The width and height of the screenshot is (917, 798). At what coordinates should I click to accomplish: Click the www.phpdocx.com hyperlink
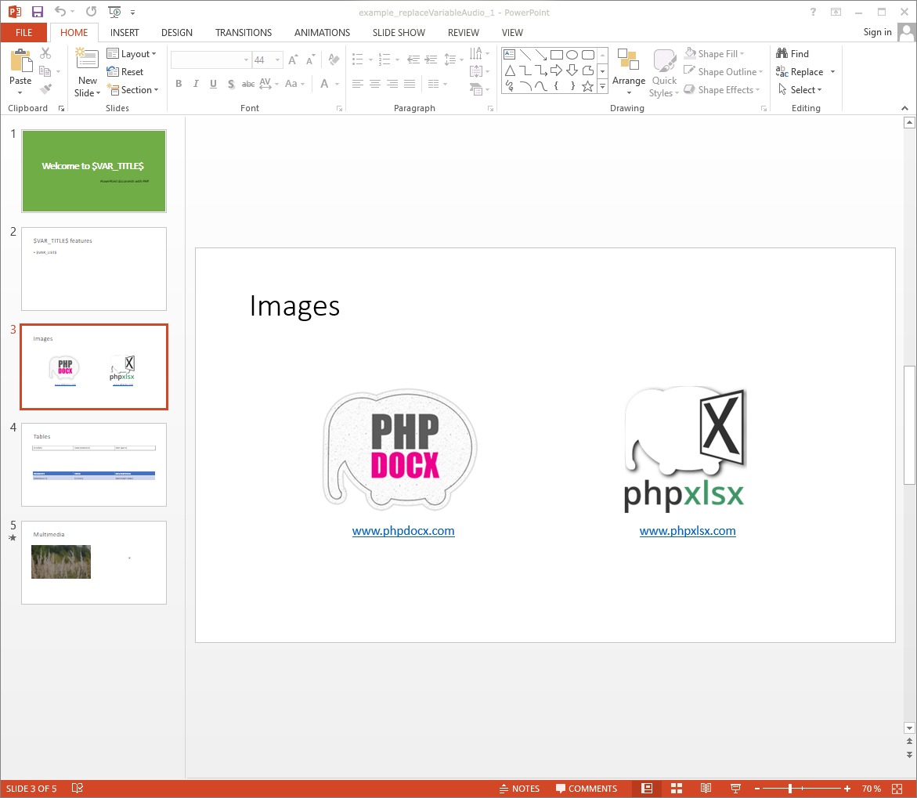click(403, 531)
